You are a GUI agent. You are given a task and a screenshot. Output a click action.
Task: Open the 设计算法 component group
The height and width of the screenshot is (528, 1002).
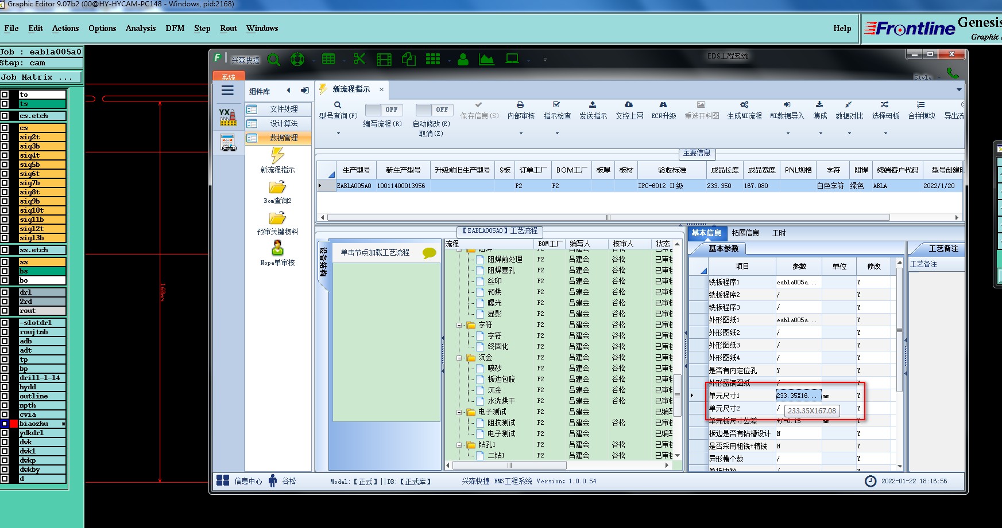[279, 123]
